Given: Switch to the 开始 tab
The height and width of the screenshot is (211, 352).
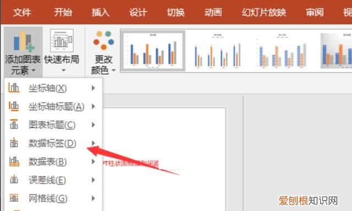Looking at the screenshot, I should (x=63, y=12).
